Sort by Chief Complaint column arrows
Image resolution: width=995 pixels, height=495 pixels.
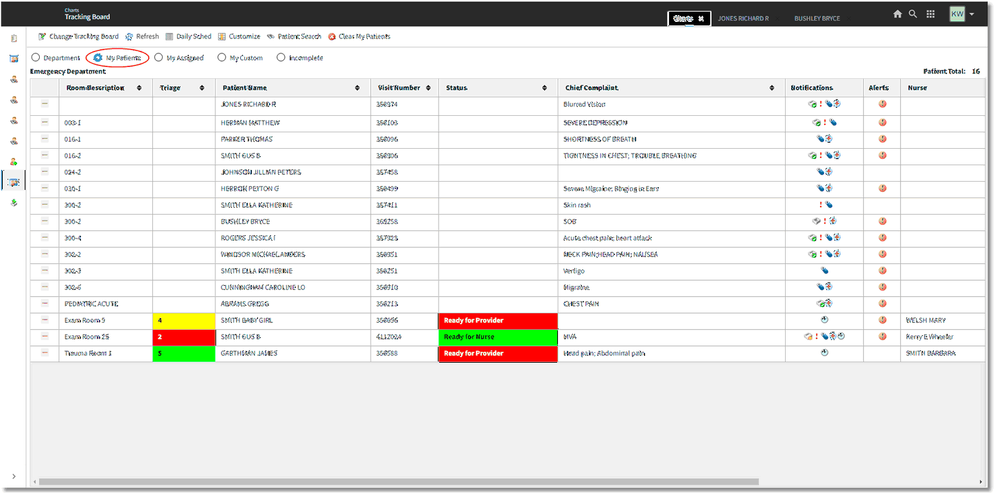click(773, 88)
